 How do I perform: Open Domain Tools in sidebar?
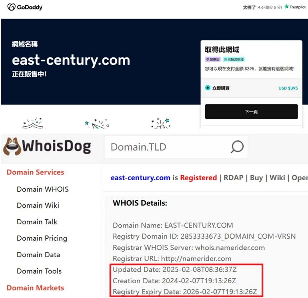pyautogui.click(x=39, y=271)
